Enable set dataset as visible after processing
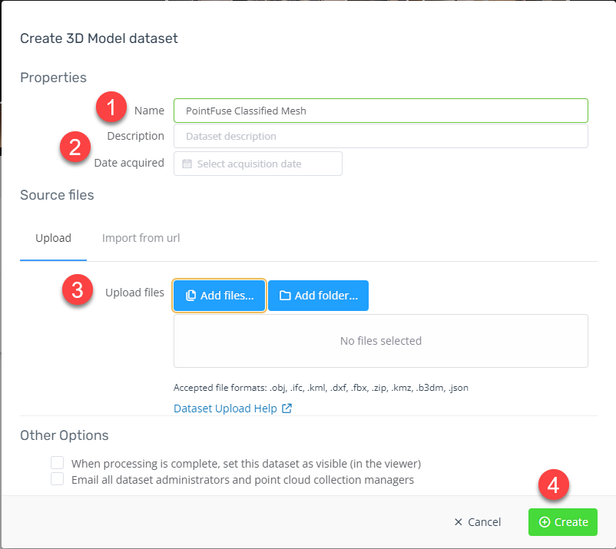This screenshot has height=549, width=616. 57,463
